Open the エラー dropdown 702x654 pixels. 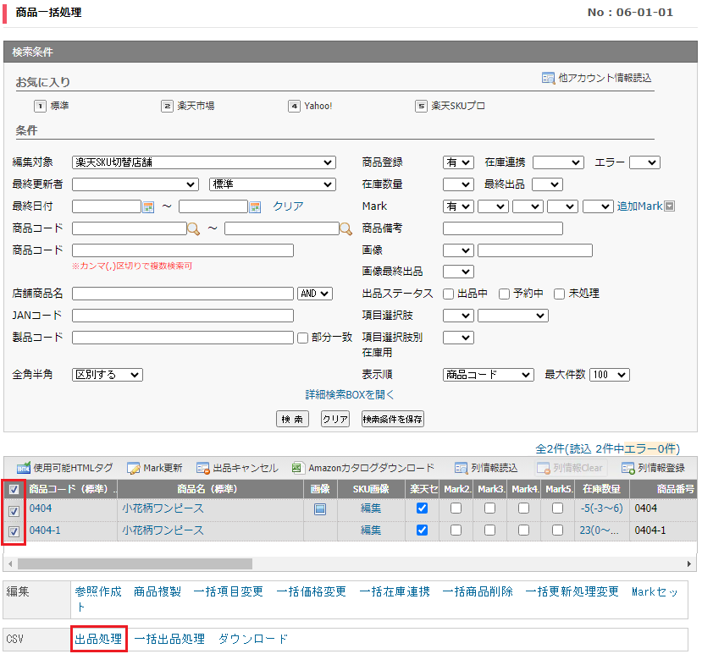(644, 162)
